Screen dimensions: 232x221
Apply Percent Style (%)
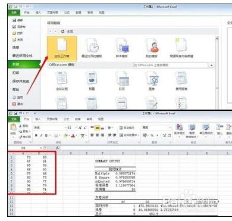pos(152,135)
